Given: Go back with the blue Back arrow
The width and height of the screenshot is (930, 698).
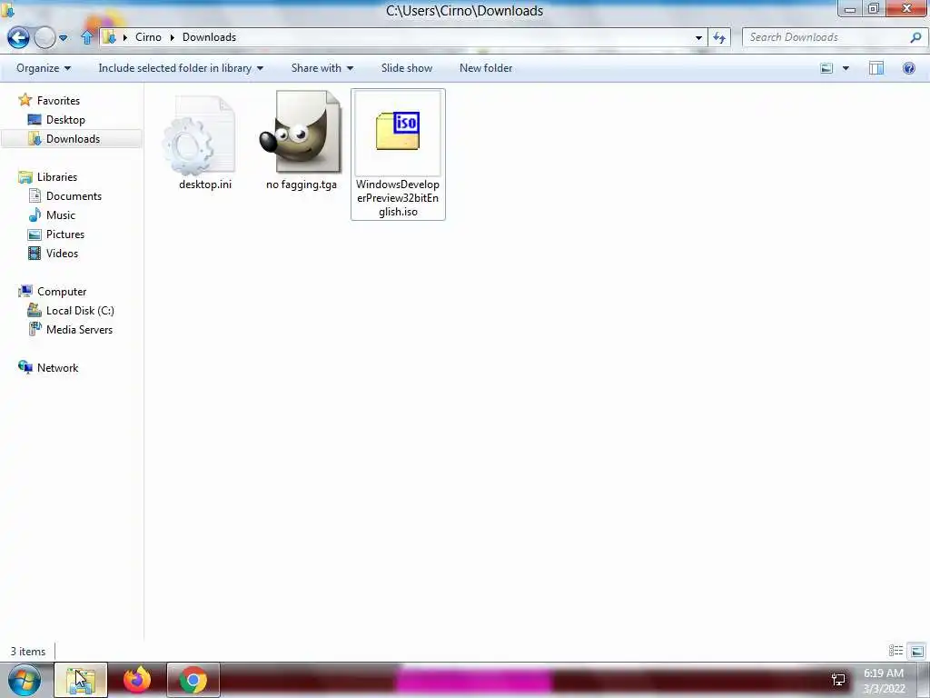Looking at the screenshot, I should (18, 37).
